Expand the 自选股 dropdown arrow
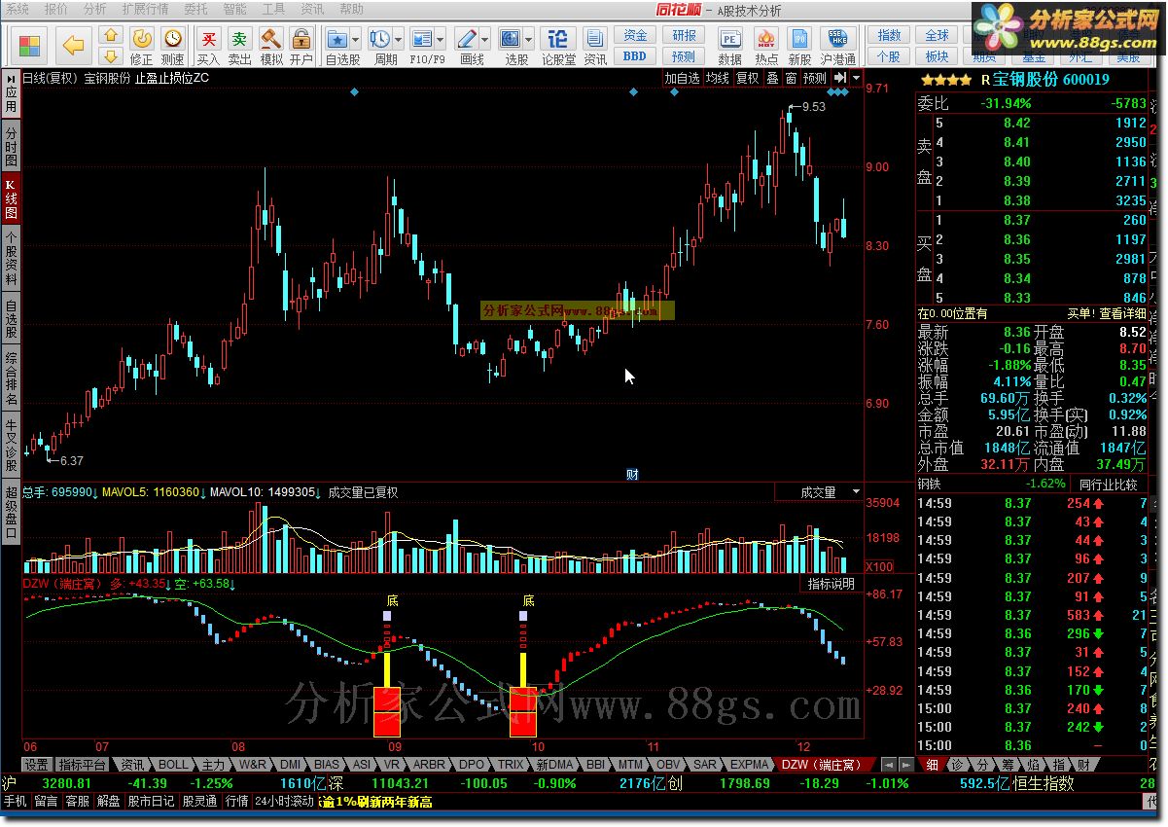This screenshot has width=1168, height=827. coord(356,40)
